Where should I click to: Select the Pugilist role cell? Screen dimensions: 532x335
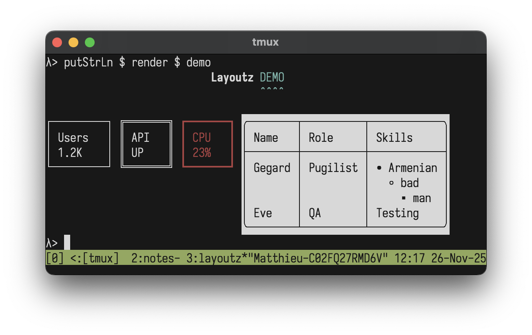pyautogui.click(x=333, y=168)
